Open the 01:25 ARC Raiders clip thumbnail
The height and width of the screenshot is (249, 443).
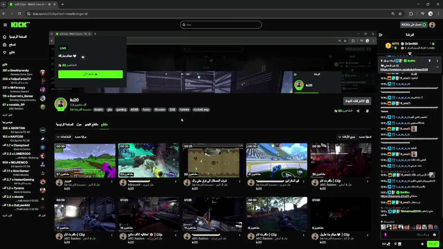point(213,214)
